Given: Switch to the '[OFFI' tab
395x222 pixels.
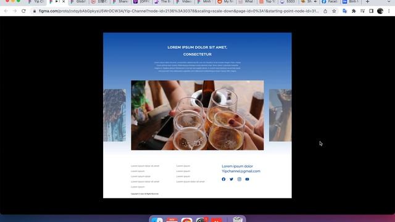Looking at the screenshot, I should 142,2.
